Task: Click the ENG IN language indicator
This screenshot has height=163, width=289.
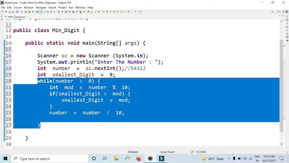Action: tap(257, 158)
